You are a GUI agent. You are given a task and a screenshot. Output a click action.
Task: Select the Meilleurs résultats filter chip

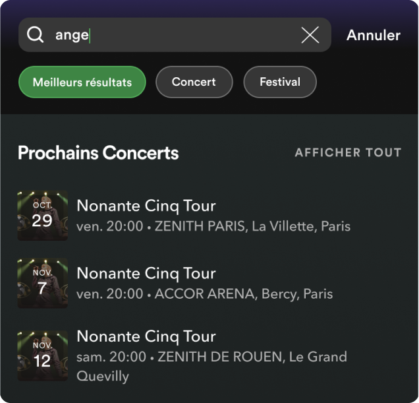[x=82, y=82]
